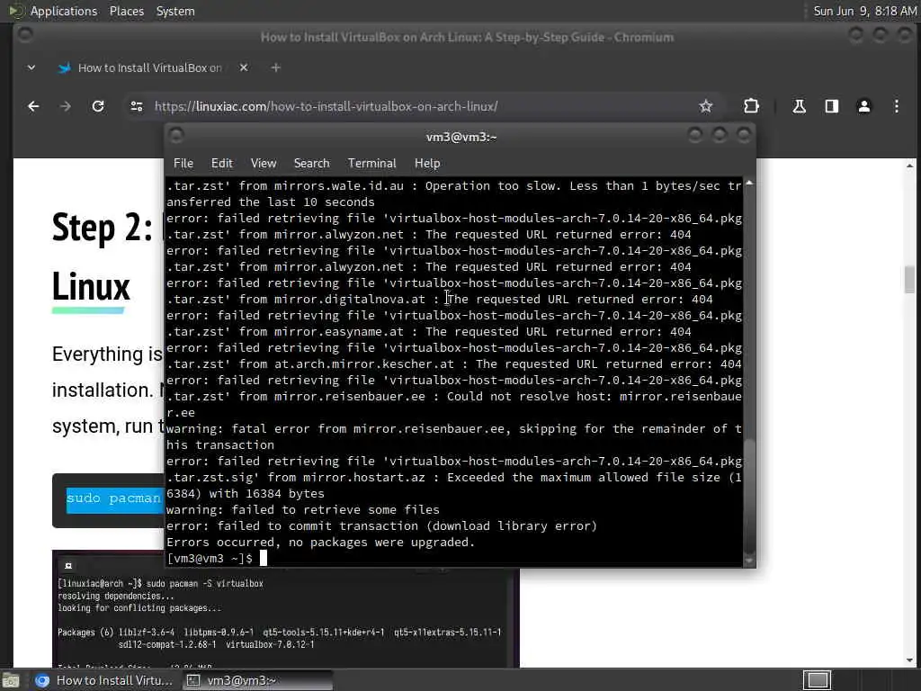Screen dimensions: 921x691
Task: Open the Terminal menu in terminal window
Action: click(x=371, y=164)
